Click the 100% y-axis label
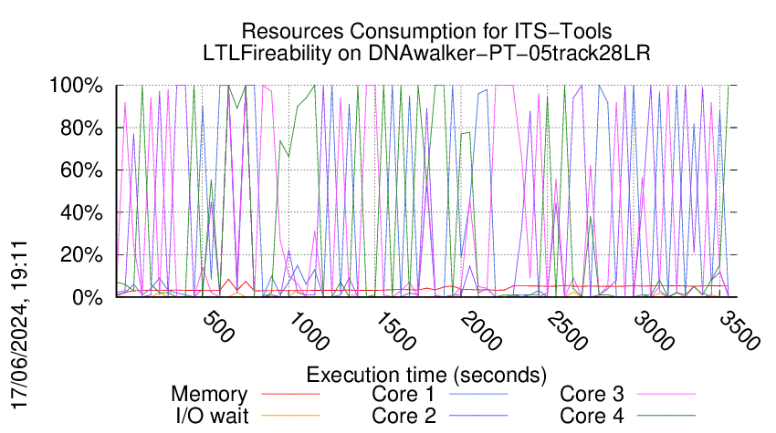Screen dimensions: 776x433 (76, 86)
